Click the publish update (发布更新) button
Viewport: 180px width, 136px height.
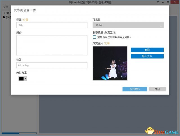[135, 89]
